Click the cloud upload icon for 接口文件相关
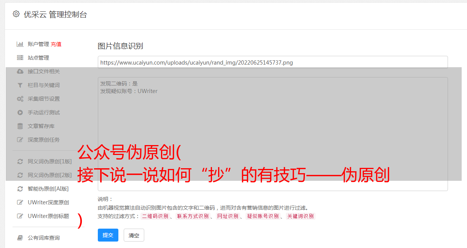Screen dimensions: 467x248 pos(20,71)
